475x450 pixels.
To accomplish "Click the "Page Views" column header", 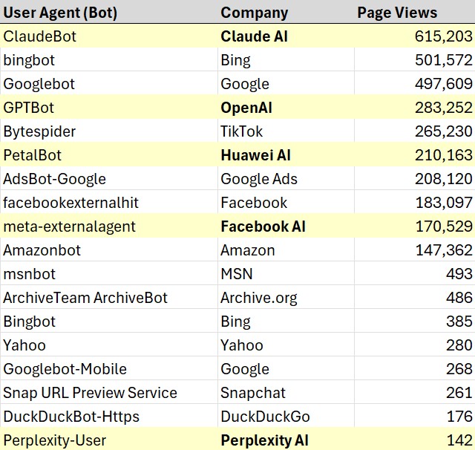I will 397,13.
